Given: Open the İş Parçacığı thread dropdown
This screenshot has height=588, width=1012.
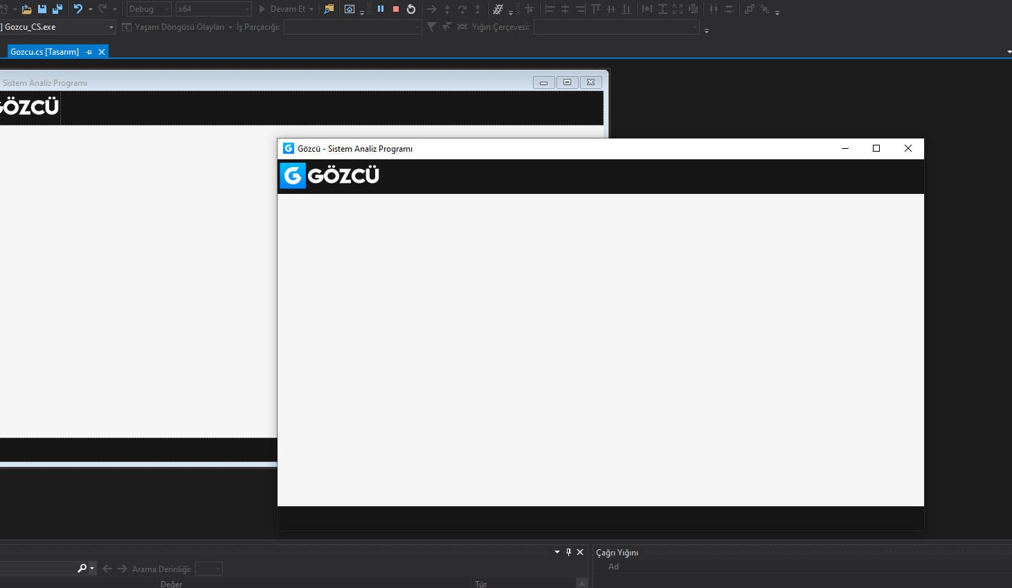Looking at the screenshot, I should tap(352, 27).
